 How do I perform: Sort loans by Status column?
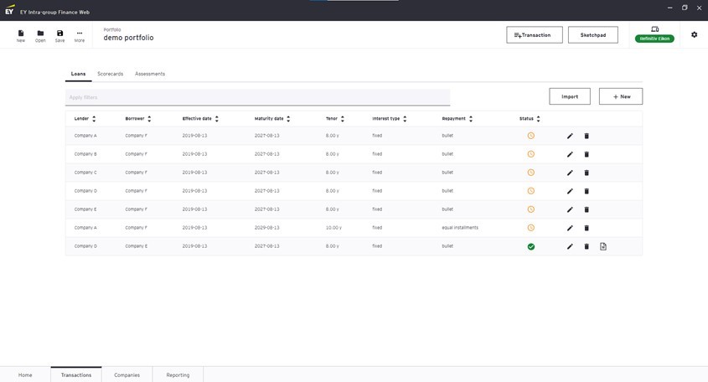click(x=538, y=119)
